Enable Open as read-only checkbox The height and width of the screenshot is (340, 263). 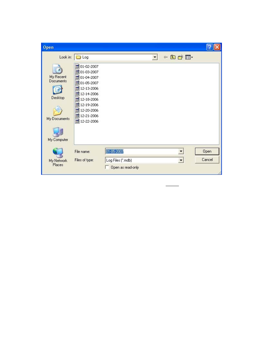tap(107, 167)
